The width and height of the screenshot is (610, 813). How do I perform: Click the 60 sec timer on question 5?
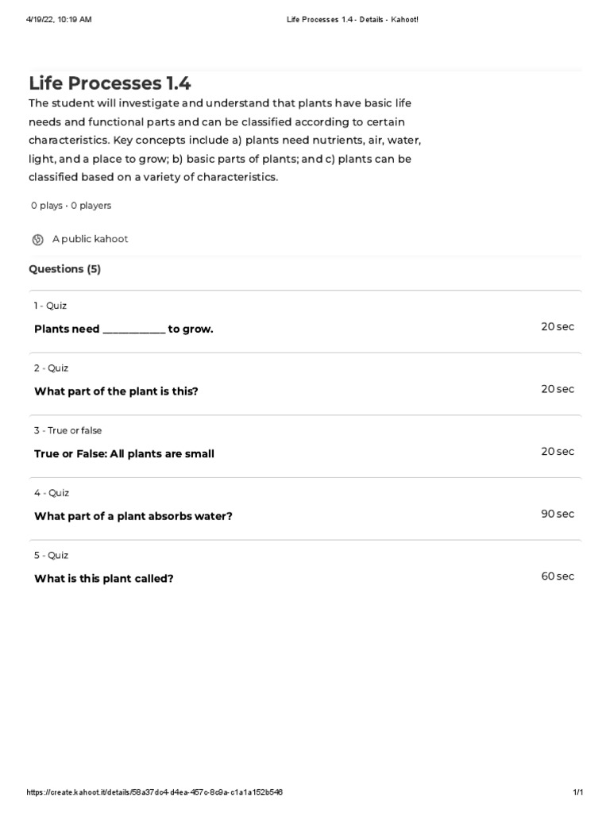coord(558,576)
